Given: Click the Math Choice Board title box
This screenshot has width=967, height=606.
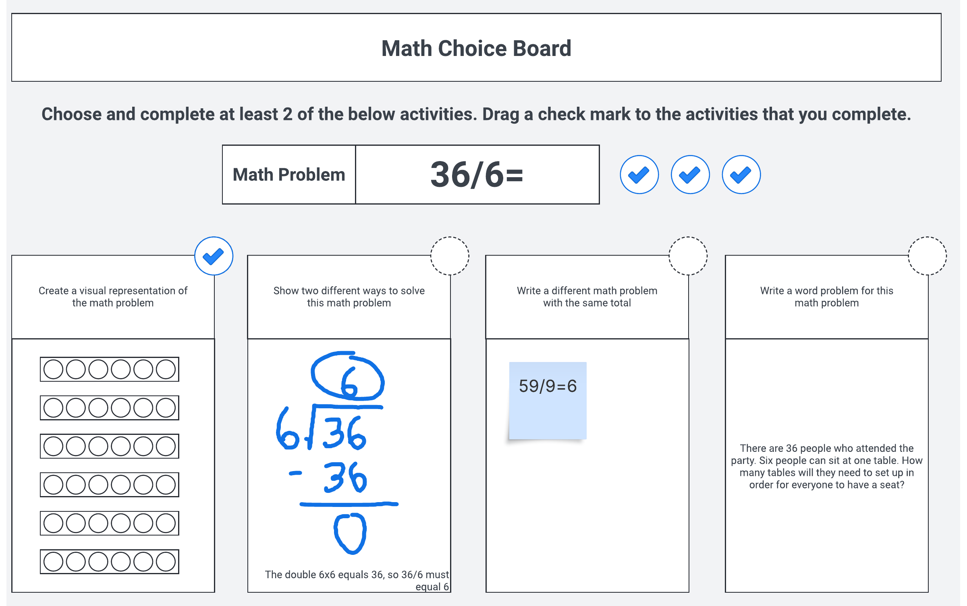Looking at the screenshot, I should [476, 48].
